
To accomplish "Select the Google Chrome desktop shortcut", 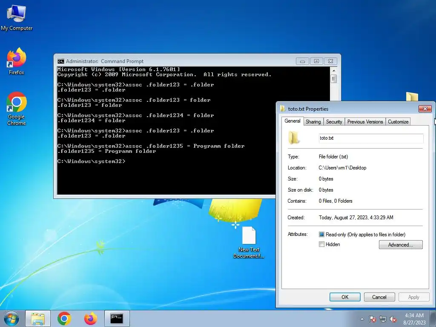I will (x=17, y=109).
